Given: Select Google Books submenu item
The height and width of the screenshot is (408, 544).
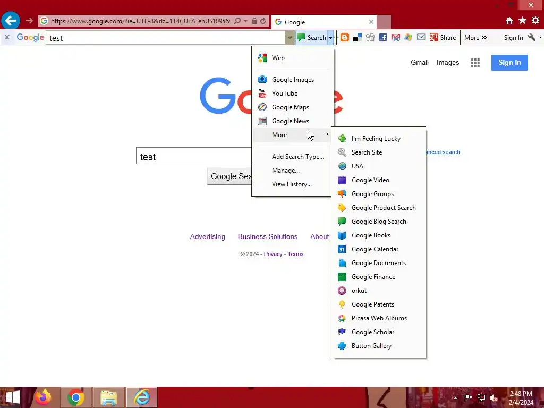Looking at the screenshot, I should click(378, 235).
